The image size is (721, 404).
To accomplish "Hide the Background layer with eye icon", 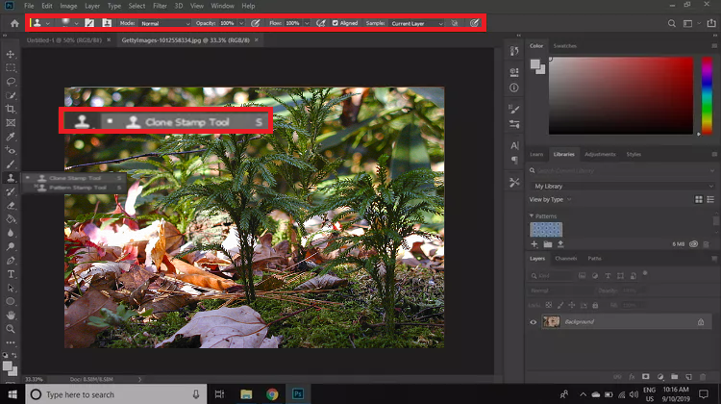I will pos(534,322).
